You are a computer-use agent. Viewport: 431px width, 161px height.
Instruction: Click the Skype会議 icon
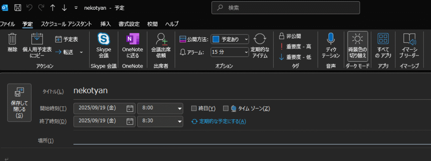coord(104,39)
